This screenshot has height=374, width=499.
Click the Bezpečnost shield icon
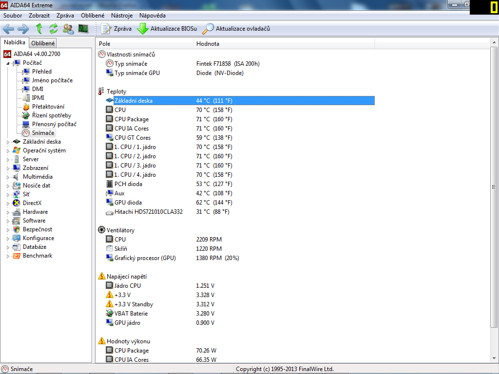[17, 229]
